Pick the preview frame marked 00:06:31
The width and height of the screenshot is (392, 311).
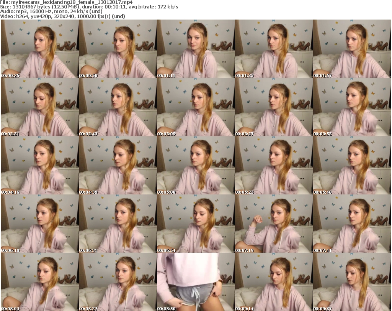pos(118,224)
